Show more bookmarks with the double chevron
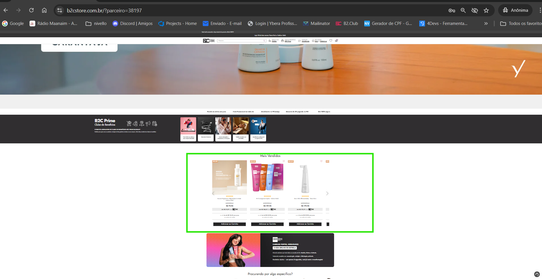Viewport: 542px width, 279px height. (486, 24)
